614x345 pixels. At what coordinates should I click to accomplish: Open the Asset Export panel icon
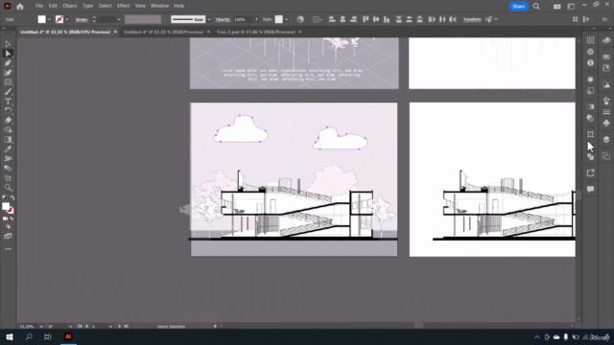(x=591, y=172)
